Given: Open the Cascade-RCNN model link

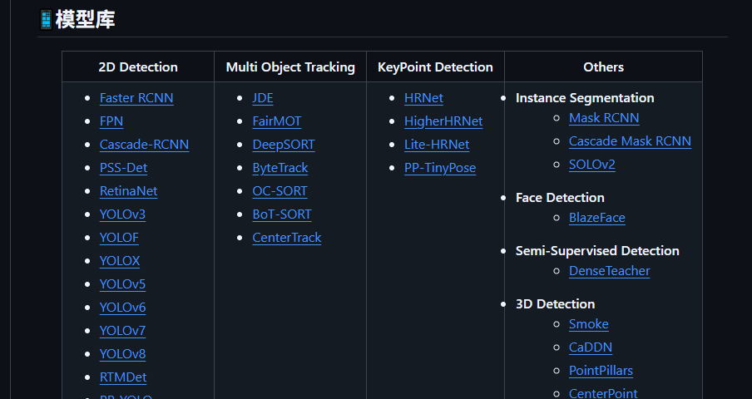Looking at the screenshot, I should 145,145.
